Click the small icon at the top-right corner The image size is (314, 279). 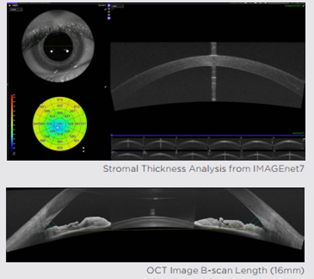pos(303,5)
